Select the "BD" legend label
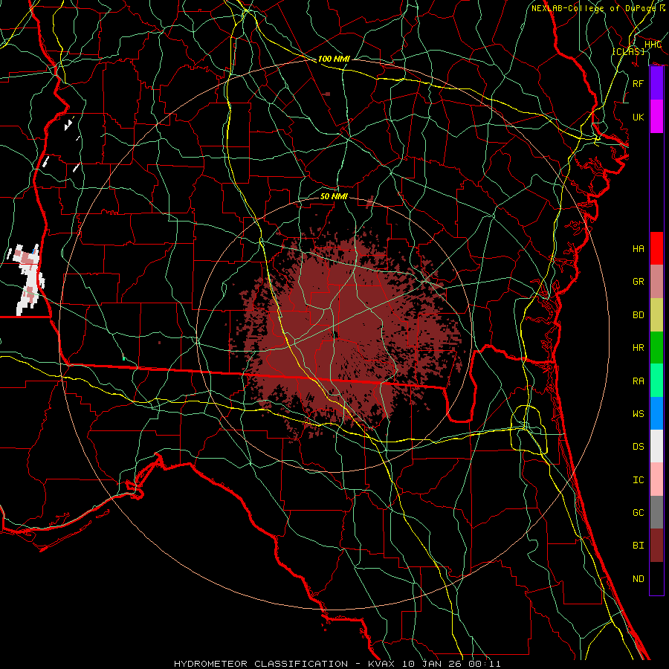The image size is (669, 669). [639, 315]
